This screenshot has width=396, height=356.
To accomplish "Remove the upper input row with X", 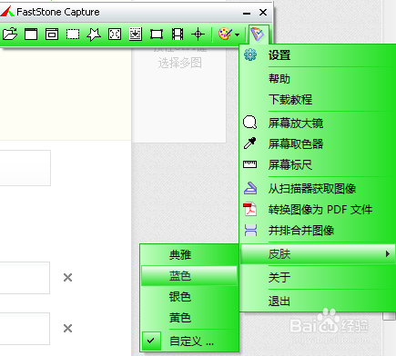I will pos(67,278).
